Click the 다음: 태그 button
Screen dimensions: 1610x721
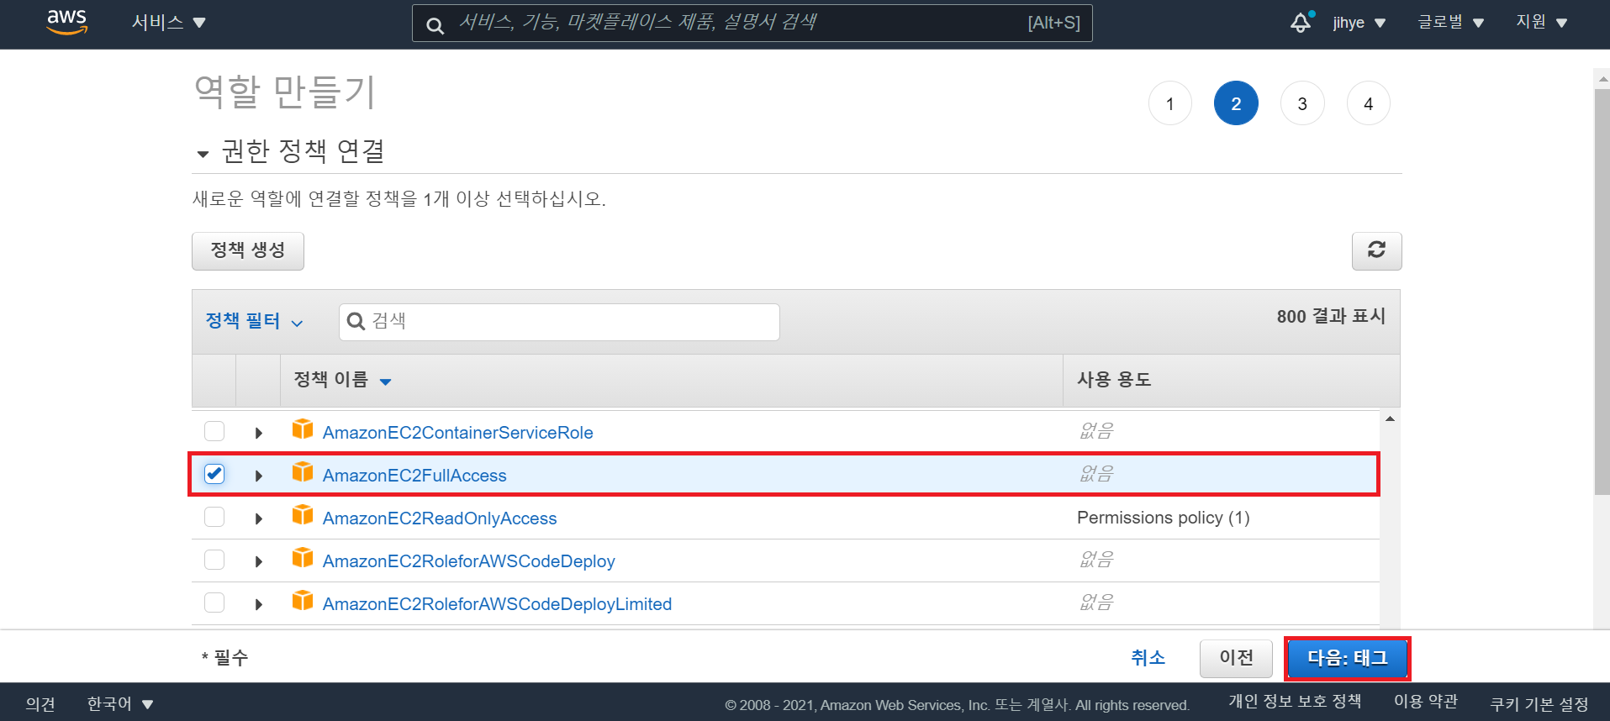(1348, 658)
